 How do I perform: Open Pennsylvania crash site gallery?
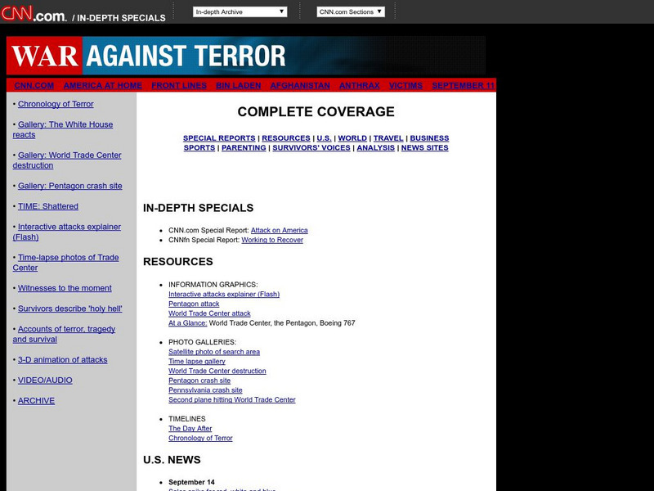pos(205,390)
